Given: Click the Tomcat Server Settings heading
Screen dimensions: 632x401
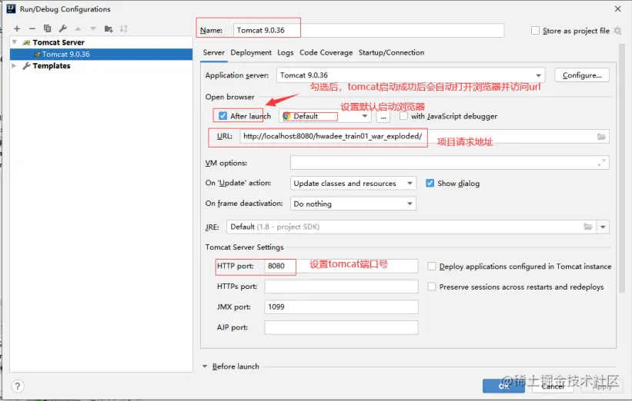Looking at the screenshot, I should (244, 247).
